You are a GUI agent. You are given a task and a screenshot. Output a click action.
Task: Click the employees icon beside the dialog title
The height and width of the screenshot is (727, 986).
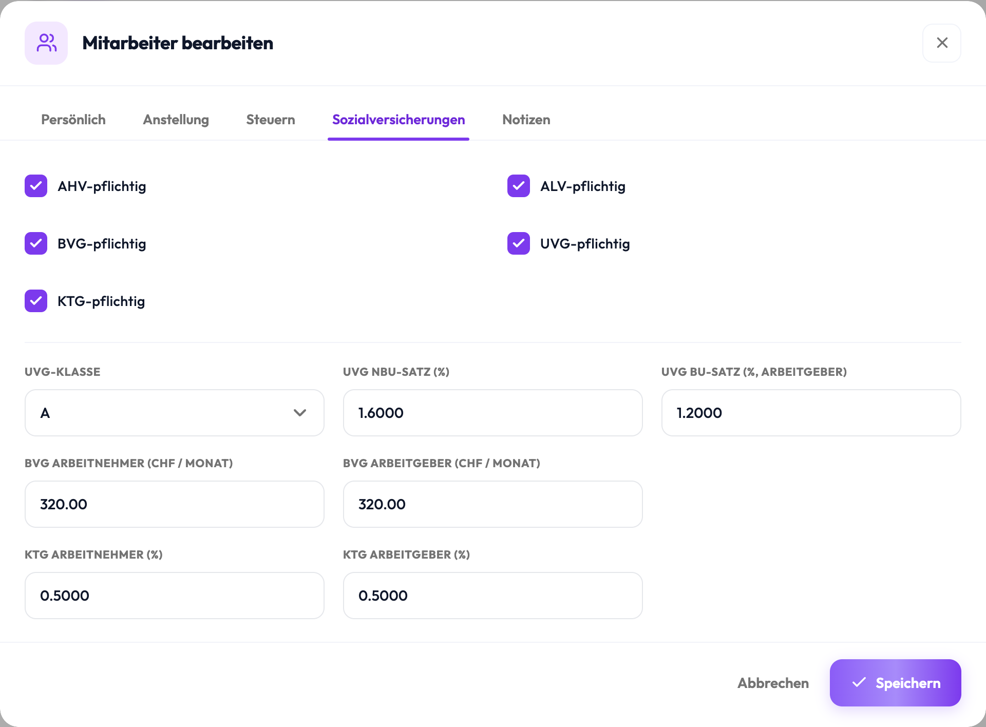click(46, 43)
